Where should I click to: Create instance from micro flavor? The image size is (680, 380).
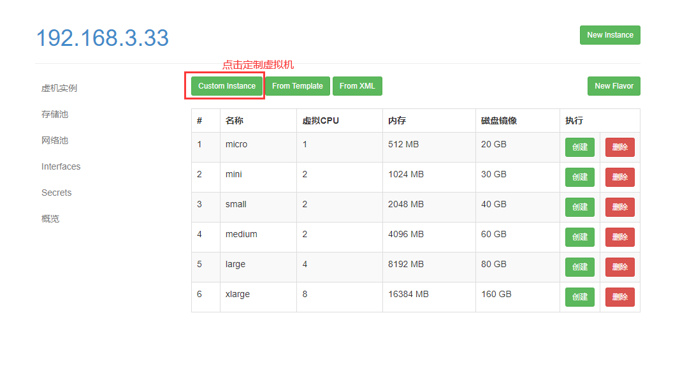(579, 147)
